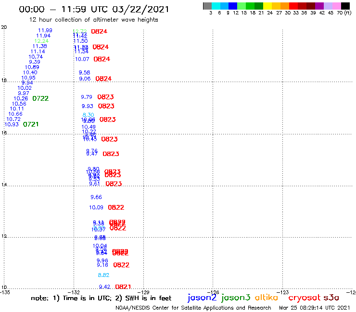
Task: Select the -126 longitude axis label
Action: click(x=213, y=292)
